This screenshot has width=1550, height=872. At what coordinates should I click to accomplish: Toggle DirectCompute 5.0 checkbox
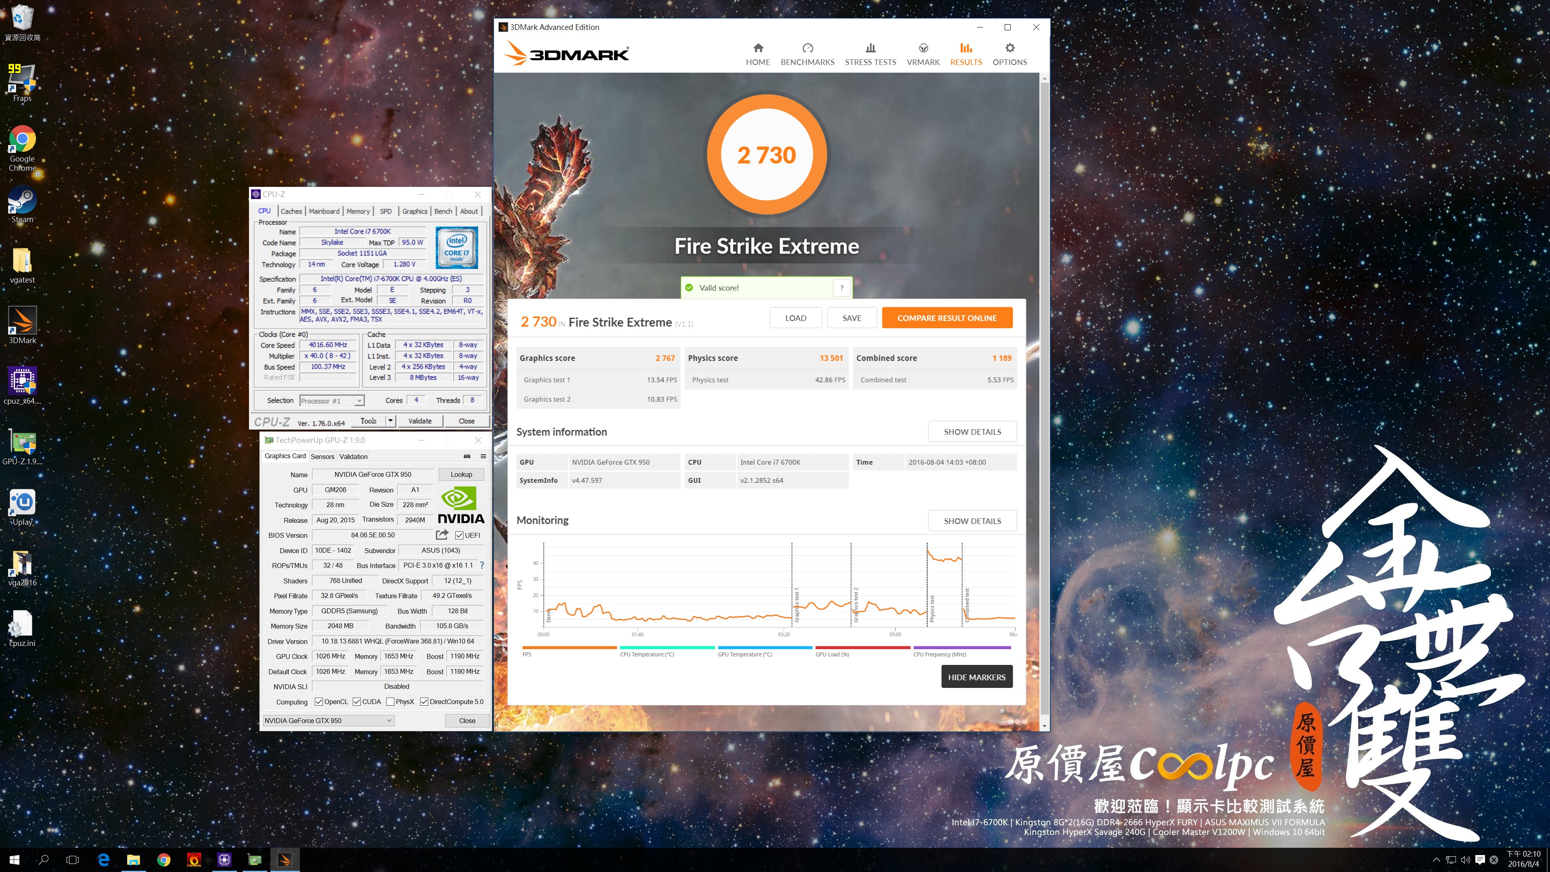(x=424, y=702)
